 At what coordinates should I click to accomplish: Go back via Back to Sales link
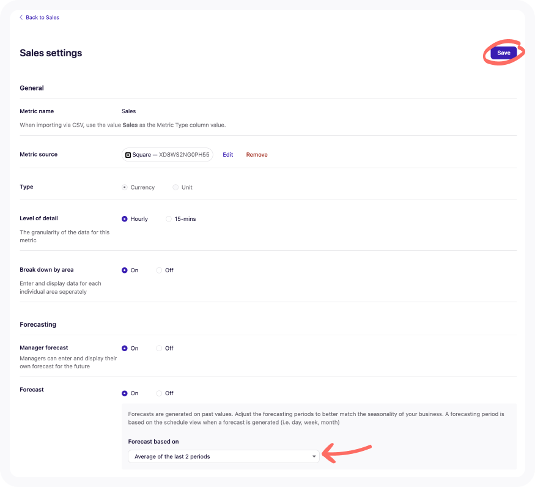tap(42, 18)
